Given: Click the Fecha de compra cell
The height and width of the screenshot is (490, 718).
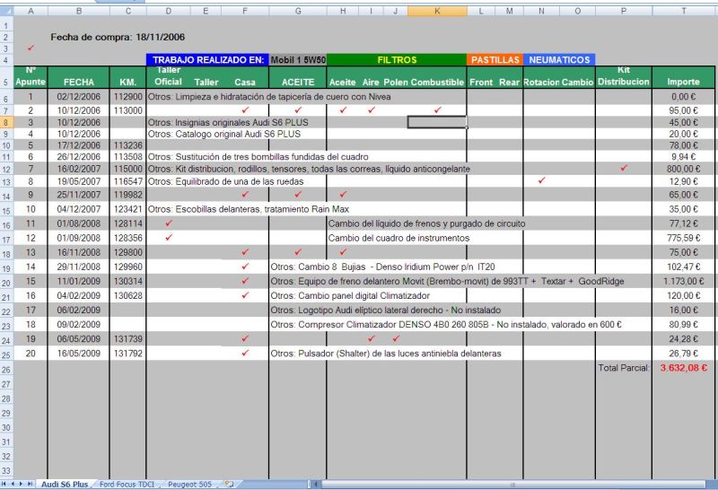Looking at the screenshot, I should [118, 37].
